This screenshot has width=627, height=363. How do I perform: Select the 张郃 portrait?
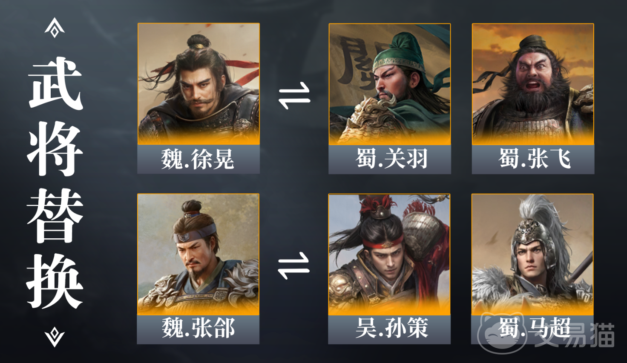coord(198,254)
